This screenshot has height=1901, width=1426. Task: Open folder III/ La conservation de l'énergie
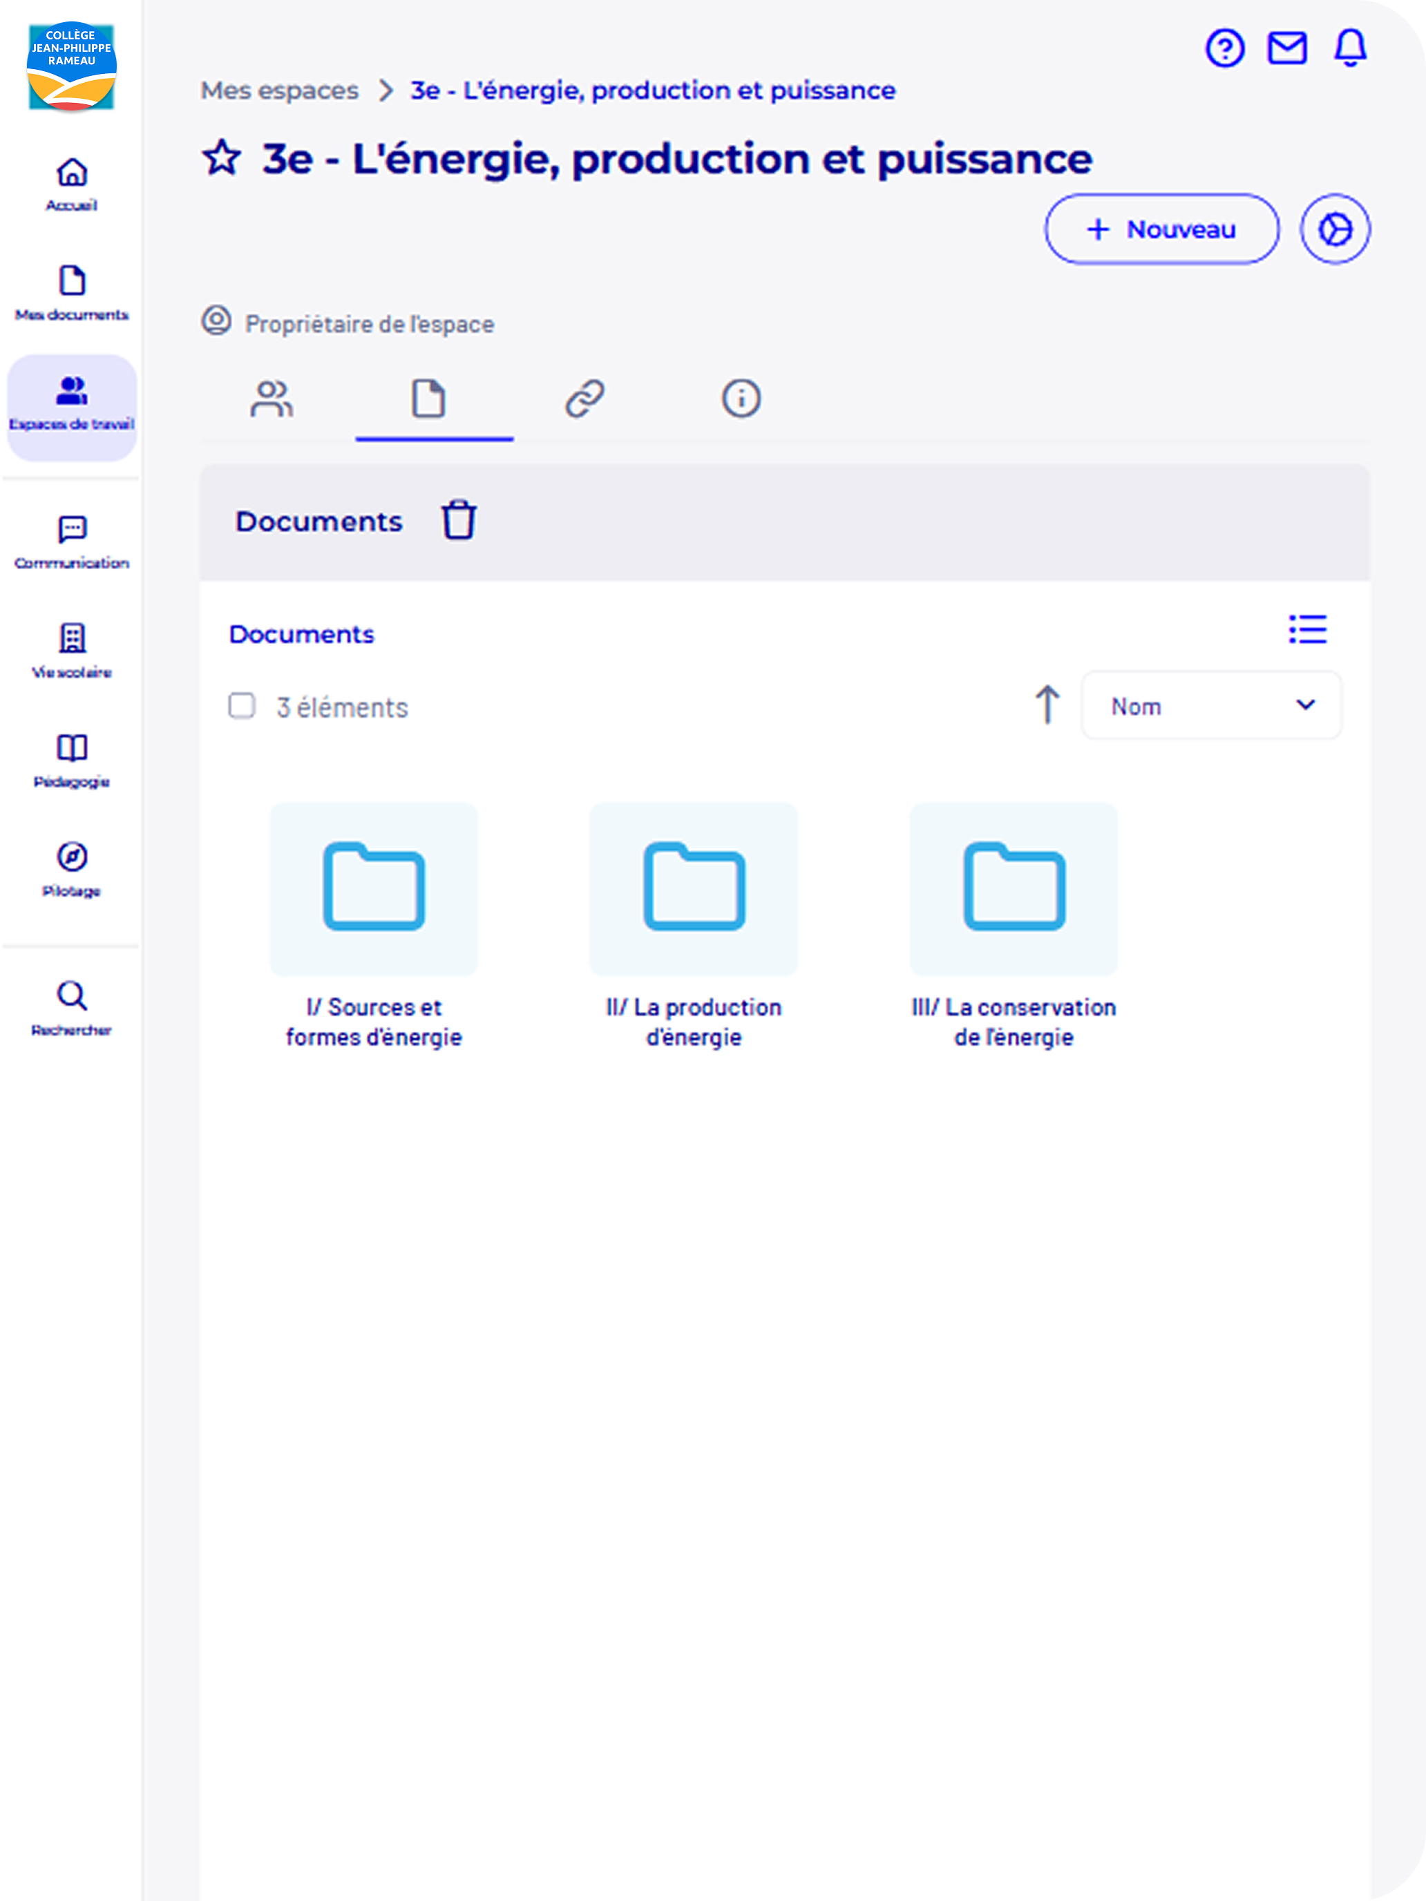point(1014,890)
